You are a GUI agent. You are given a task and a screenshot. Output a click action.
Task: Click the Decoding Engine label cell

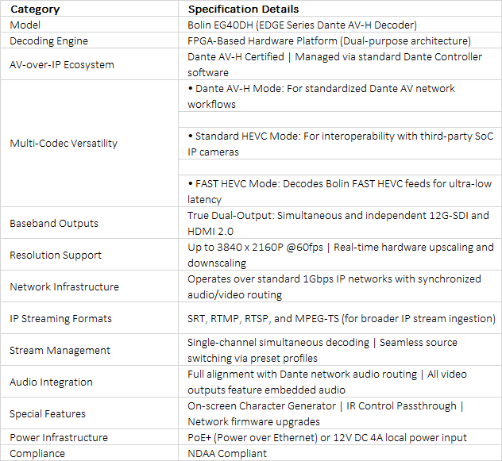[89, 40]
